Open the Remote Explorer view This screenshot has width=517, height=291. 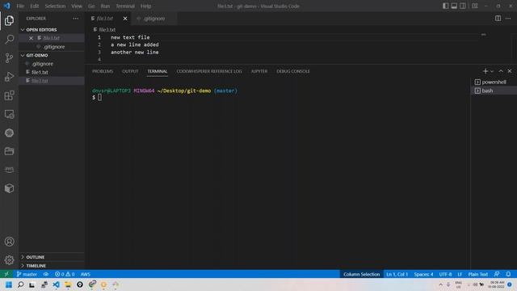pos(9,115)
